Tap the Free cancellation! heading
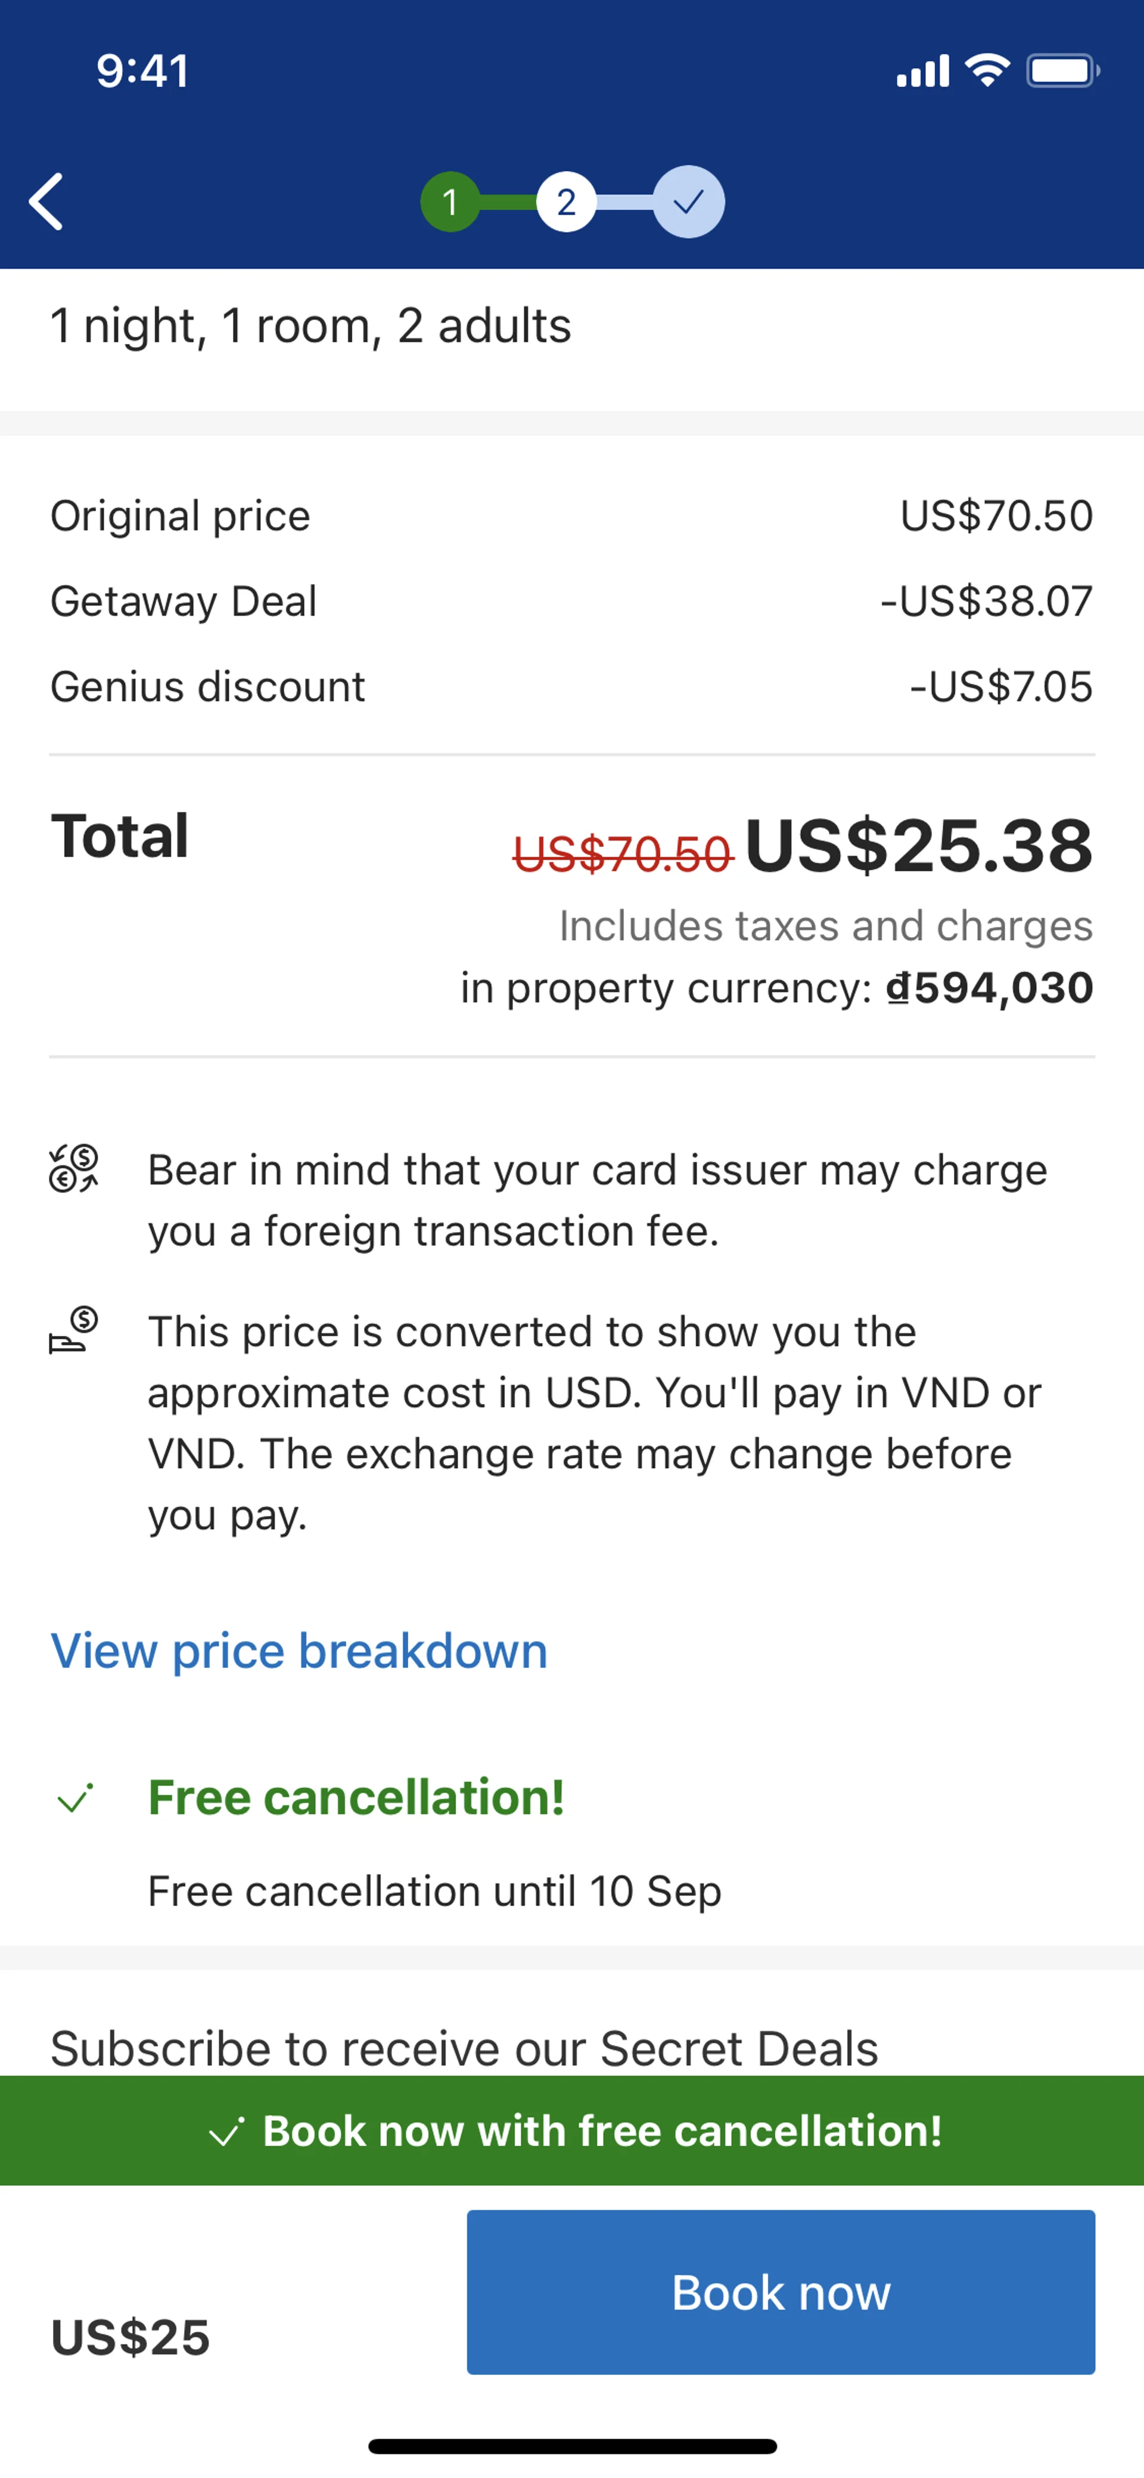 tap(356, 1797)
